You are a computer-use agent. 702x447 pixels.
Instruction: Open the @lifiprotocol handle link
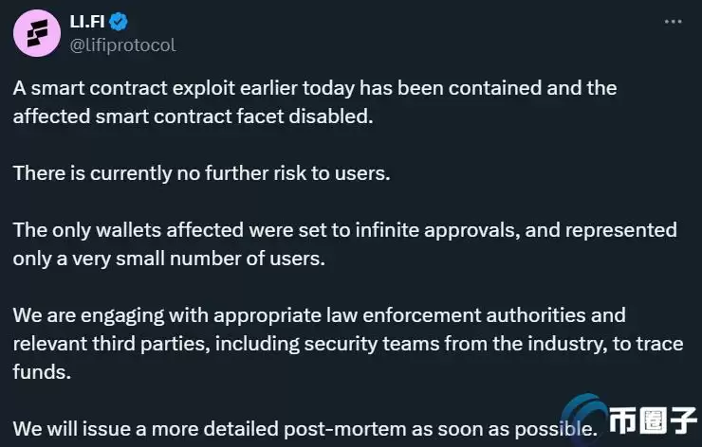pos(122,45)
